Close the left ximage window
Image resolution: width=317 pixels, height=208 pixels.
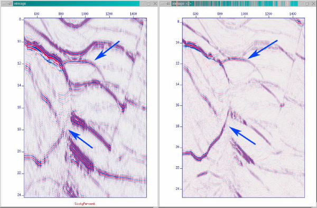(155, 4)
